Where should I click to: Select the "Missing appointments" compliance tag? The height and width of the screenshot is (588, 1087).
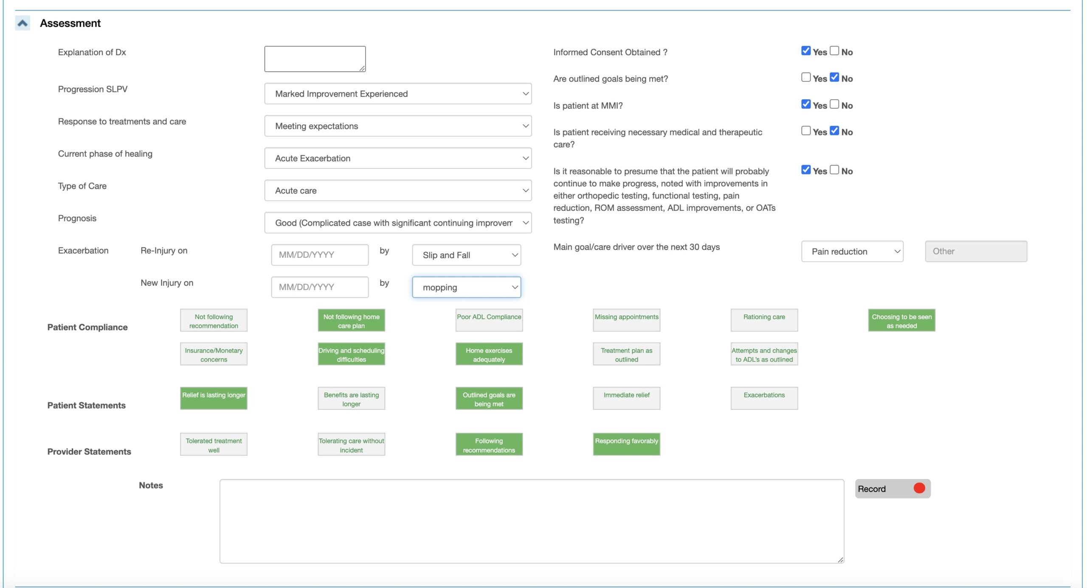[626, 319]
